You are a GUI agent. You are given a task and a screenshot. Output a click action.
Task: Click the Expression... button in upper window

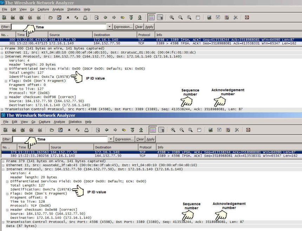(123, 27)
